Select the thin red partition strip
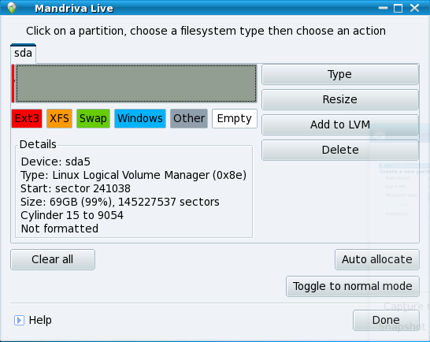The height and width of the screenshot is (342, 430). click(x=13, y=84)
